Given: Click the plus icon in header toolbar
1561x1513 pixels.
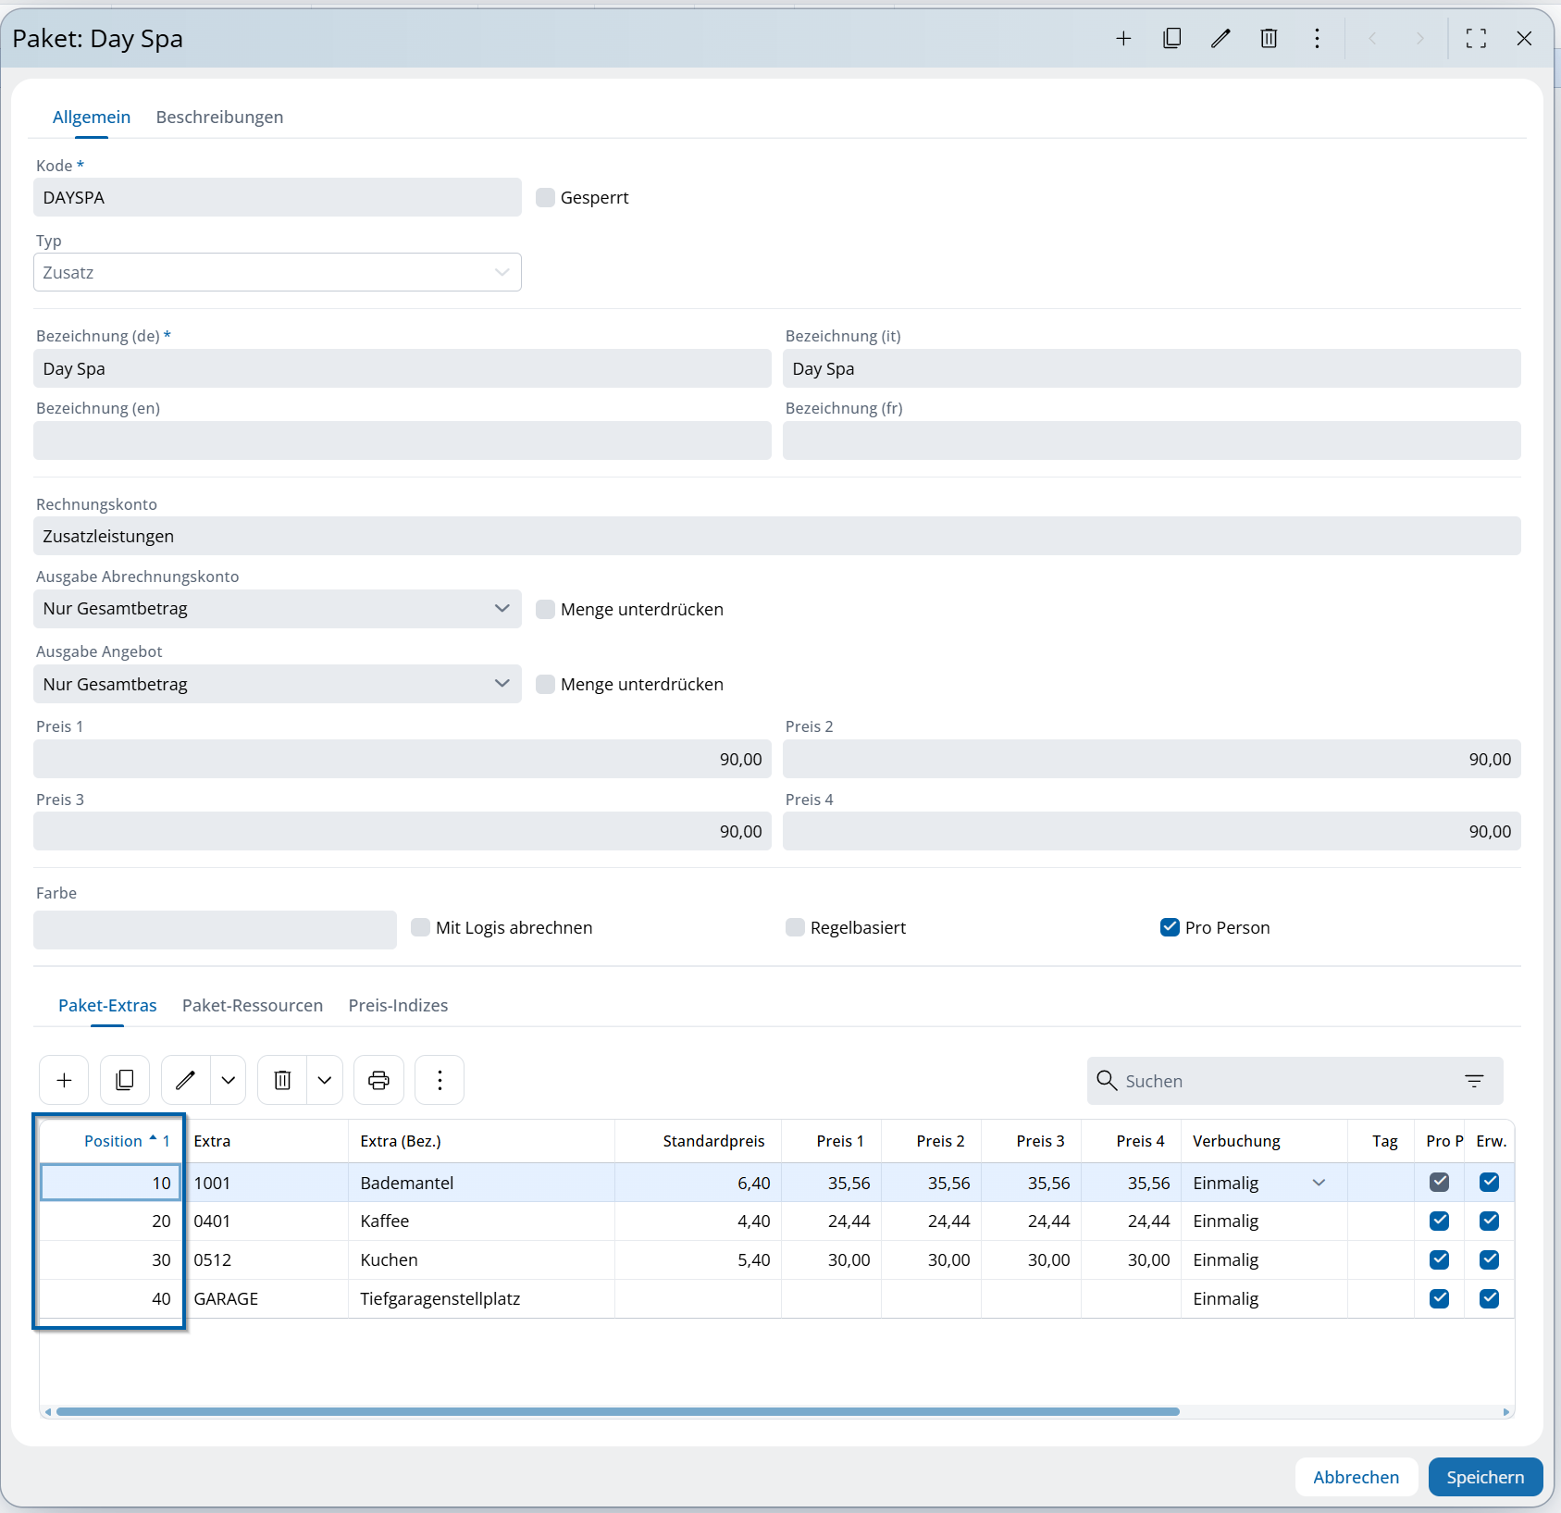Looking at the screenshot, I should coord(1123,38).
